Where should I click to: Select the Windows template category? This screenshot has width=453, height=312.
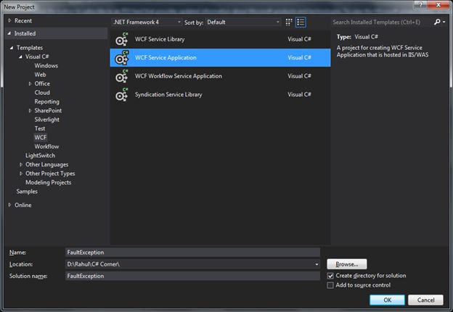coord(46,66)
